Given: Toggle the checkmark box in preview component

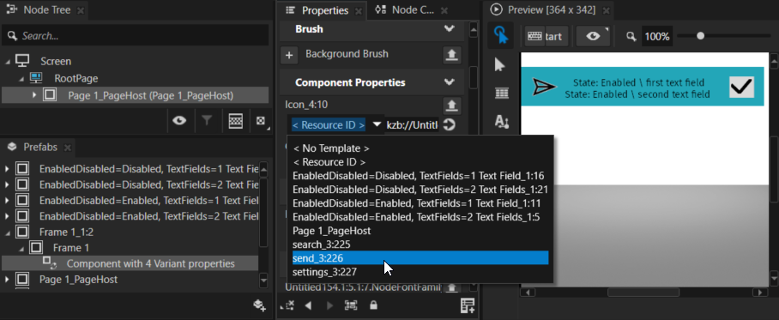Looking at the screenshot, I should click(x=742, y=87).
